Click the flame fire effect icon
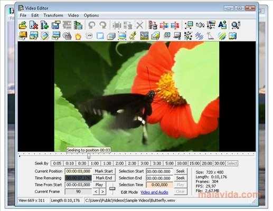273x211 pixels. coord(78,36)
